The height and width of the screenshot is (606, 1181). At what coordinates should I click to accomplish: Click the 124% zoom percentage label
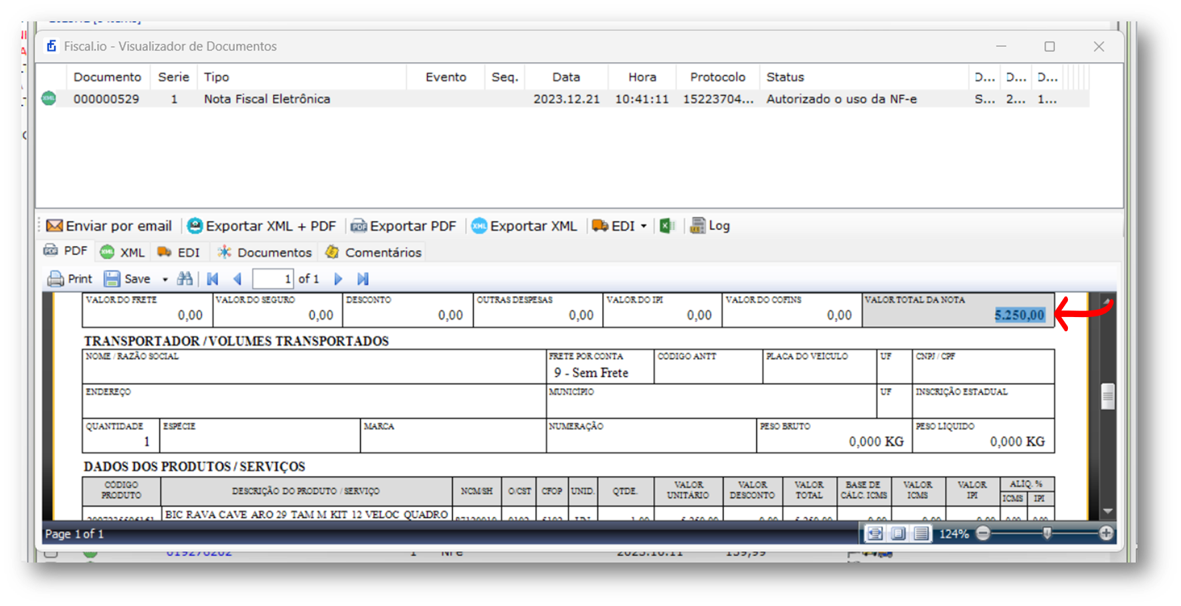tap(953, 534)
